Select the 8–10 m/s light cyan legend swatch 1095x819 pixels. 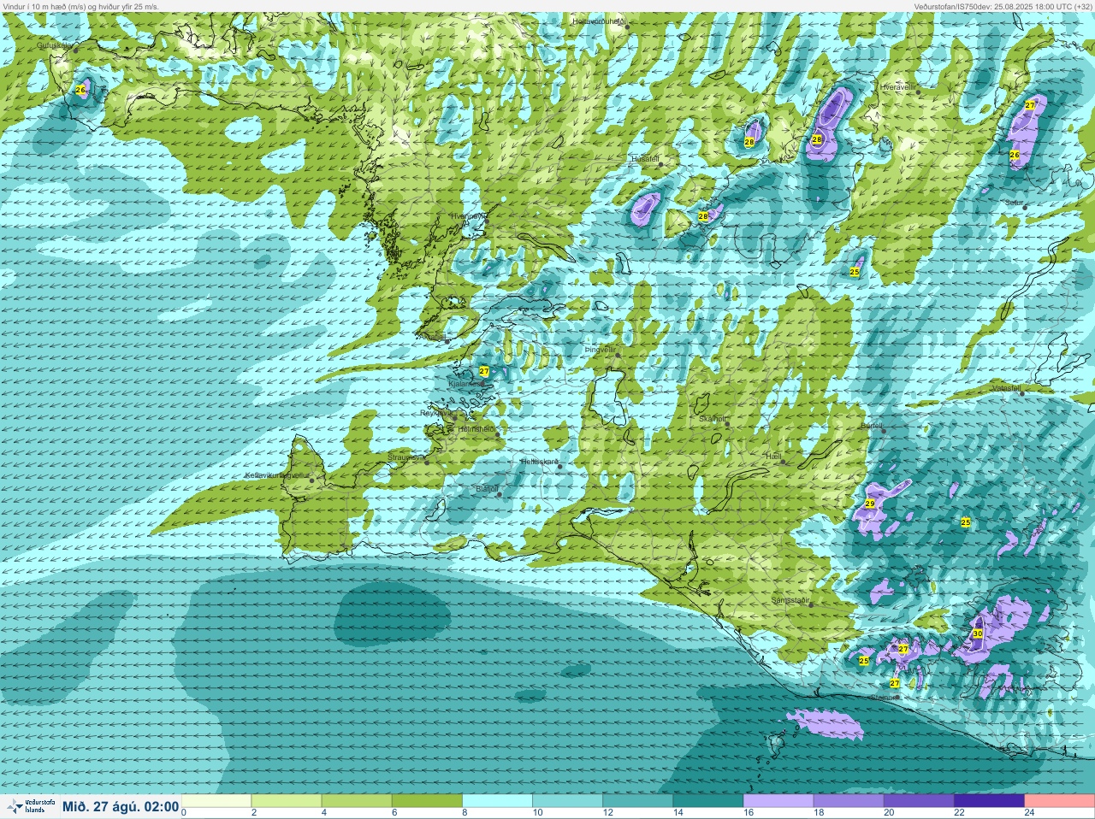pos(497,801)
